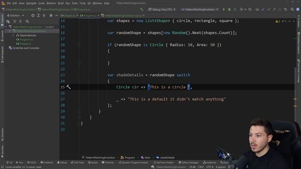Open the Debug | Any CPU configuration dropdown

(x=162, y=9)
